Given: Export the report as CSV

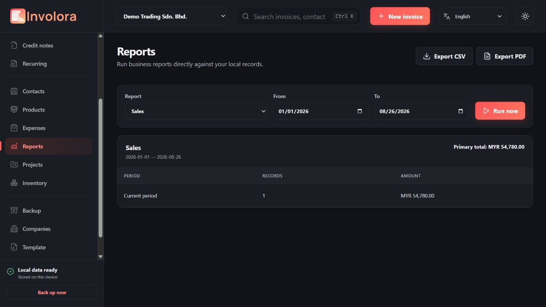Looking at the screenshot, I should [x=444, y=56].
